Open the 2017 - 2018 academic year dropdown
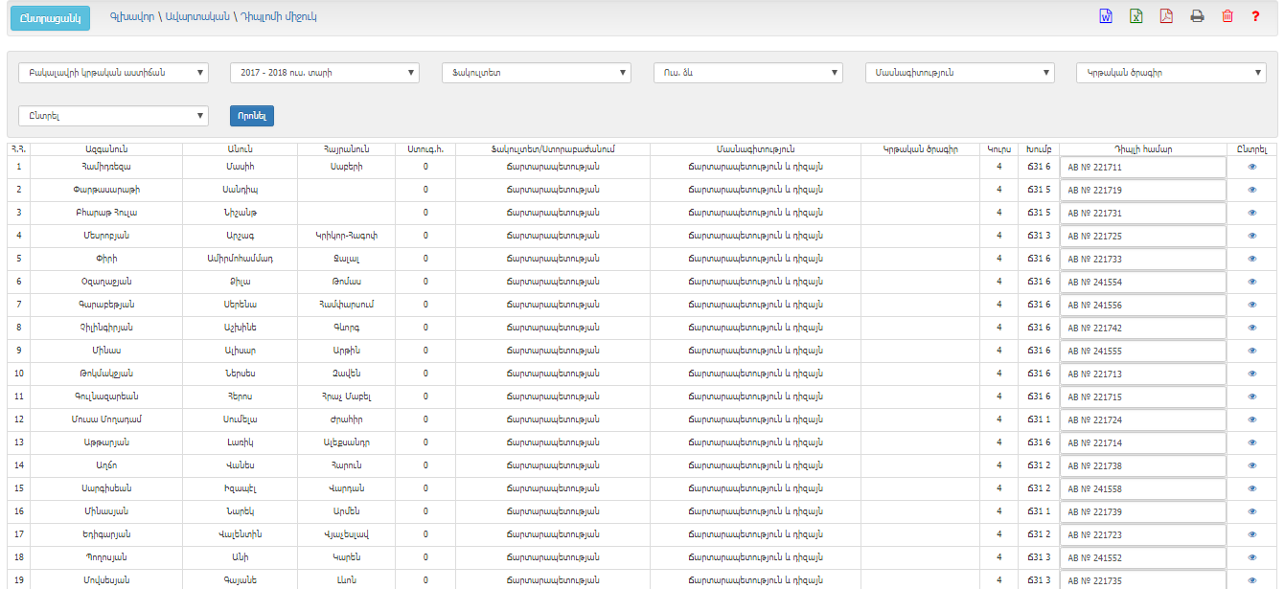Image resolution: width=1285 pixels, height=589 pixels. pos(324,73)
